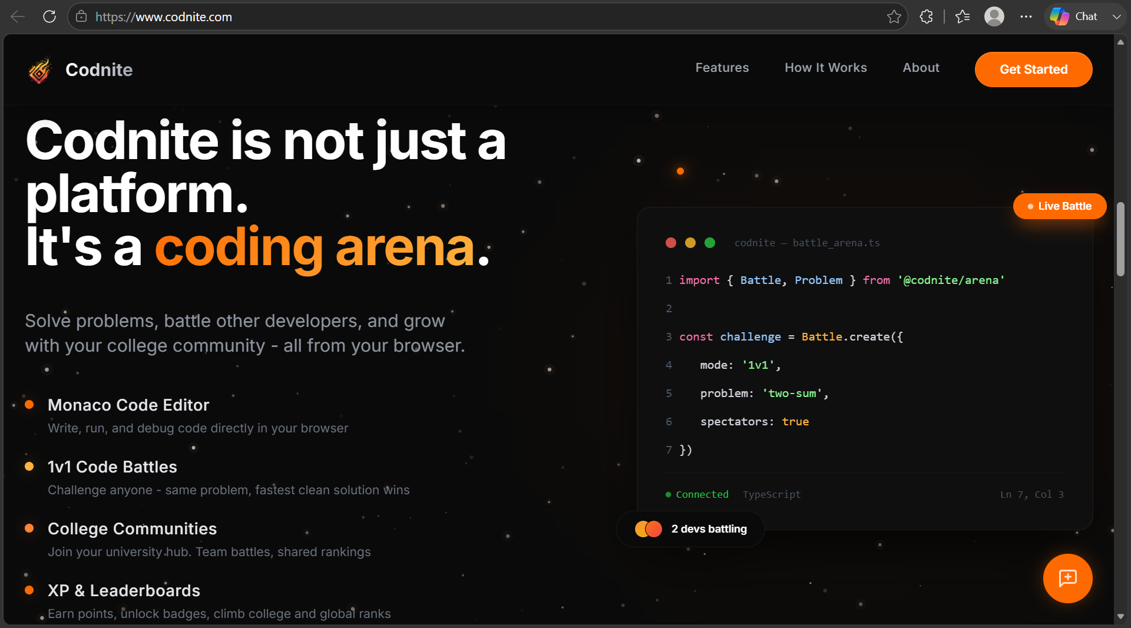The image size is (1131, 628).
Task: Click the 2 devs battling badge
Action: pyautogui.click(x=690, y=529)
